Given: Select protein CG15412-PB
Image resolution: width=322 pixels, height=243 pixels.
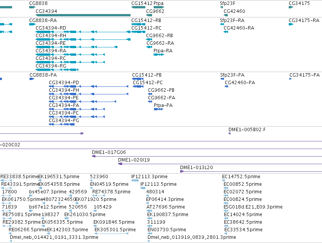Looking at the screenshot, I should [147, 75].
